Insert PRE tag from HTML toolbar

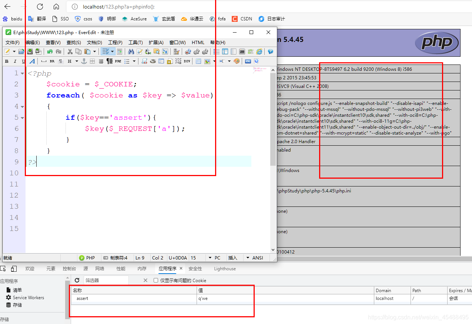(x=118, y=61)
